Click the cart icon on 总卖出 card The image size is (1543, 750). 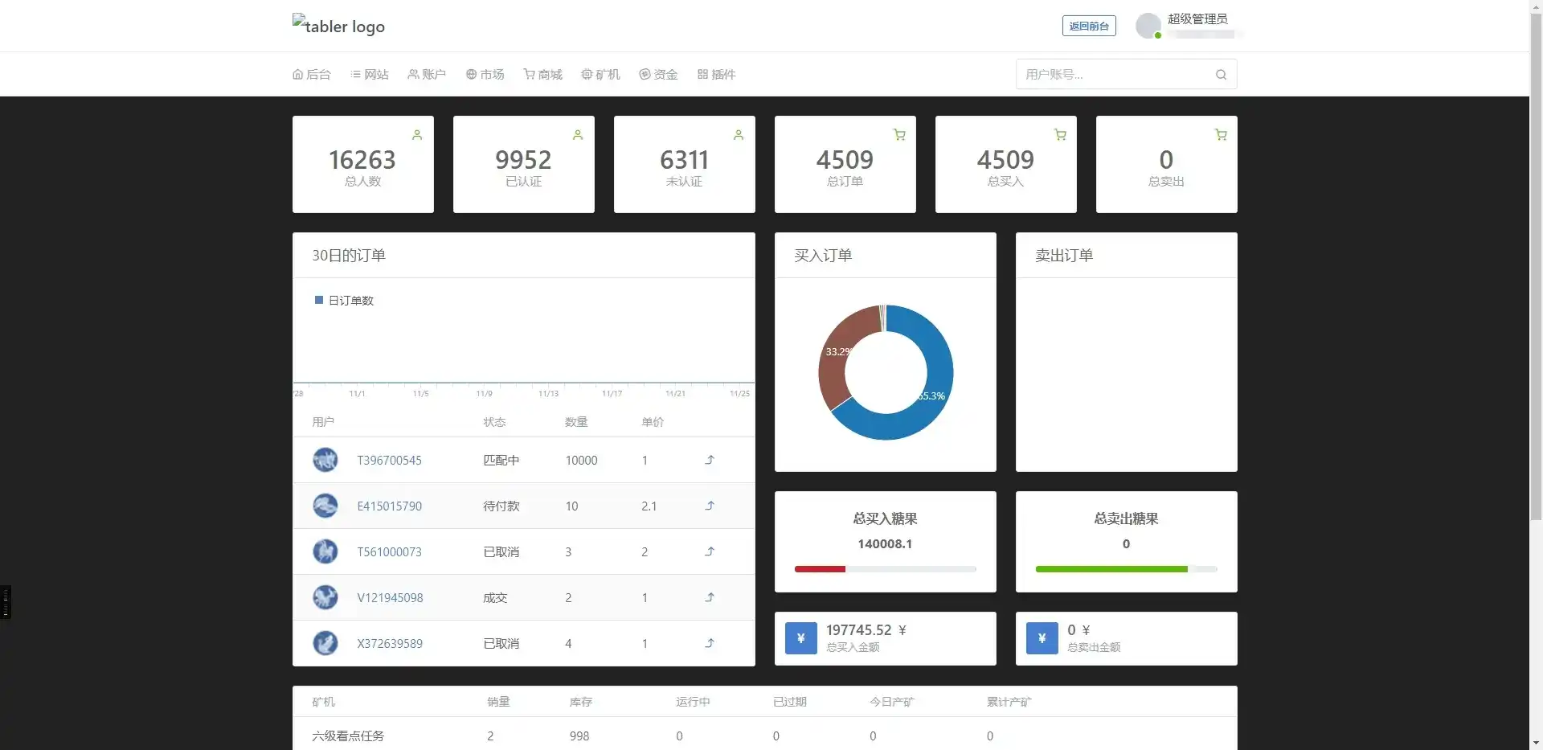pos(1221,135)
